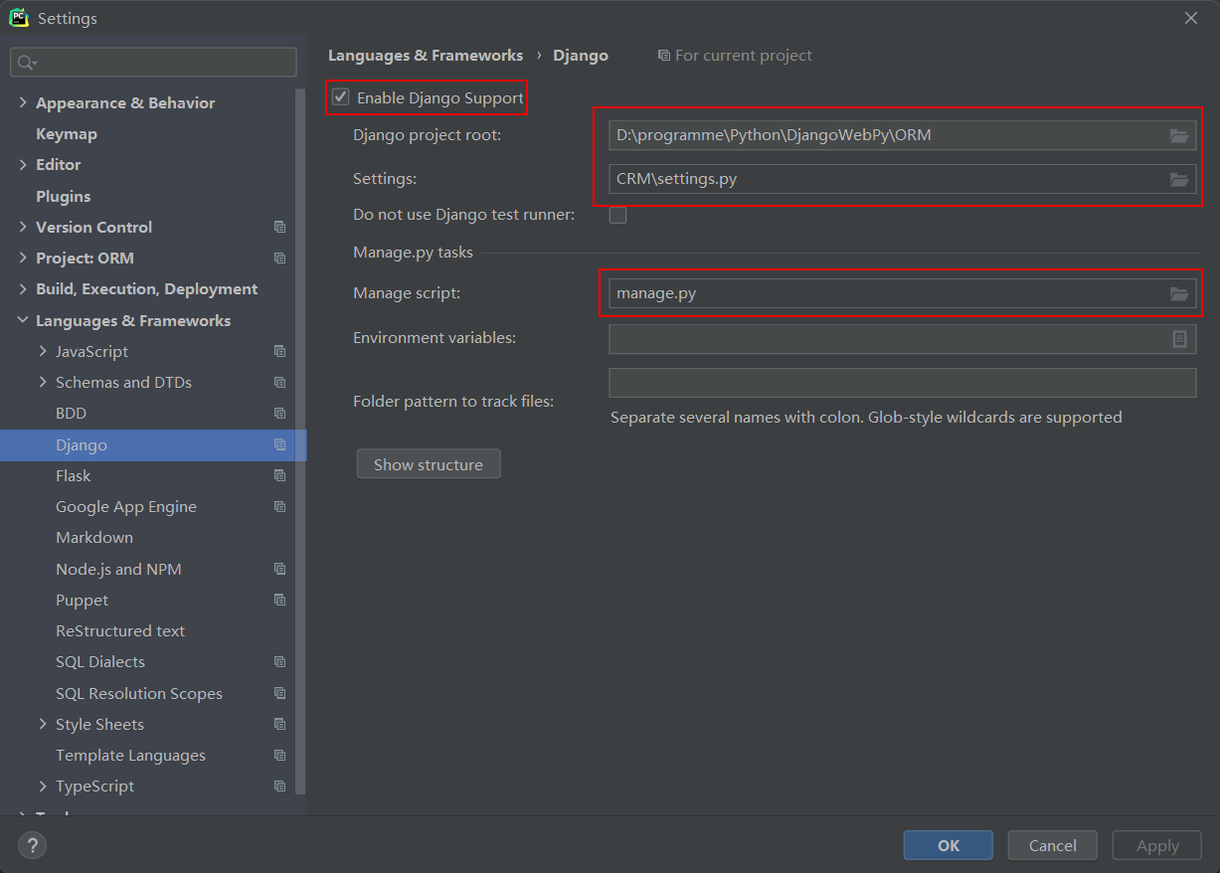
Task: Browse folder for Django project root
Action: pos(1179,135)
